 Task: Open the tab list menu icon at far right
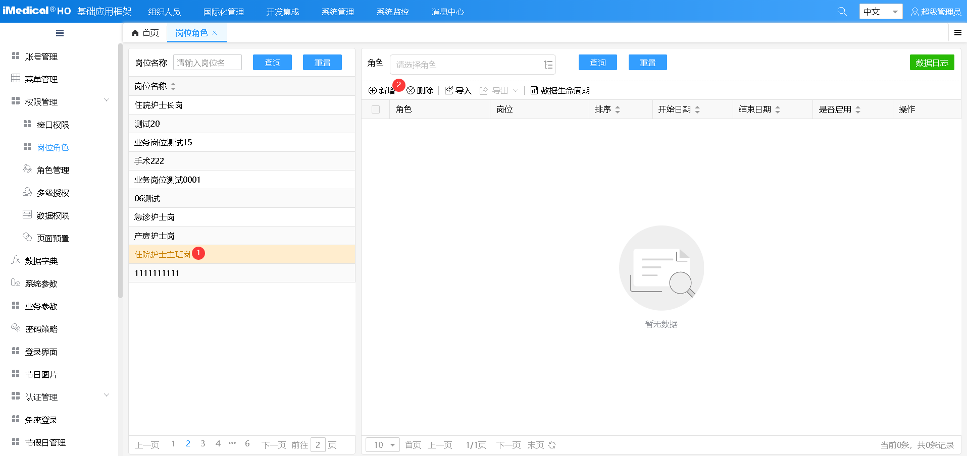[957, 33]
